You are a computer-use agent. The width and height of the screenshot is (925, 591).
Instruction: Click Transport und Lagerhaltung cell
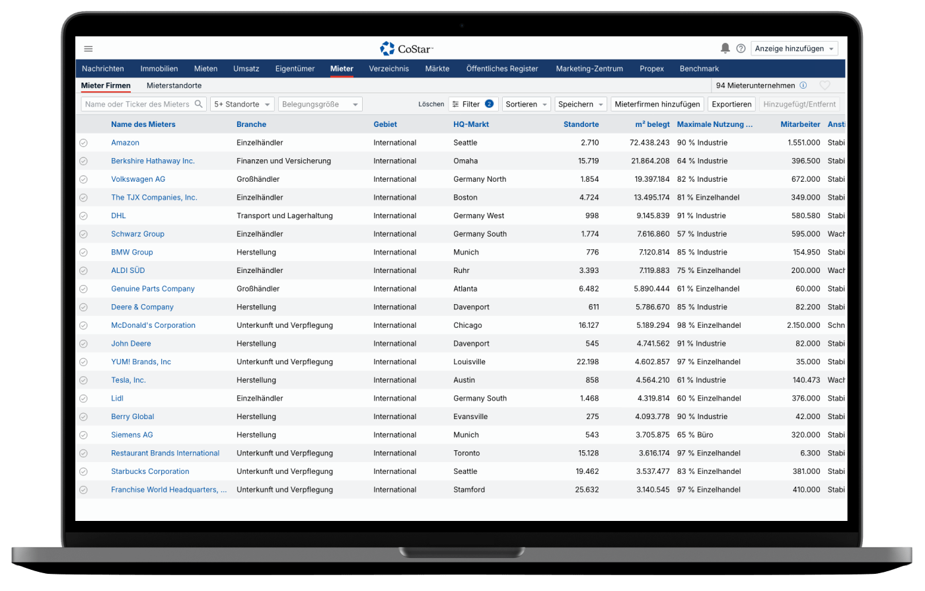point(285,216)
